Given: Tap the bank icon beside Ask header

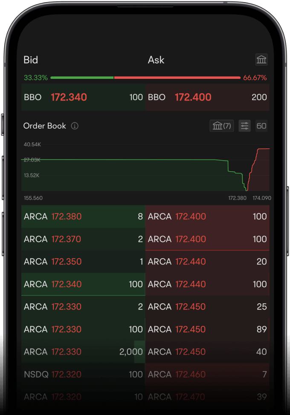Looking at the screenshot, I should pyautogui.click(x=261, y=60).
